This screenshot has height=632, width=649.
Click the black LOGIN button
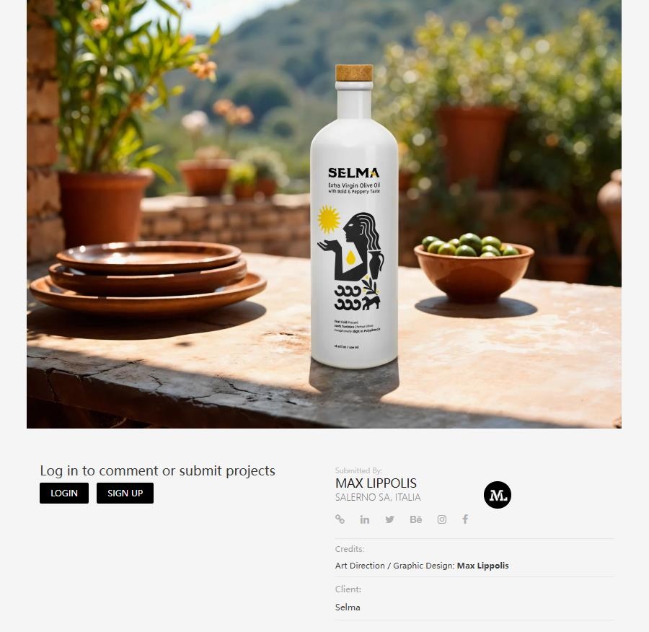pyautogui.click(x=64, y=493)
